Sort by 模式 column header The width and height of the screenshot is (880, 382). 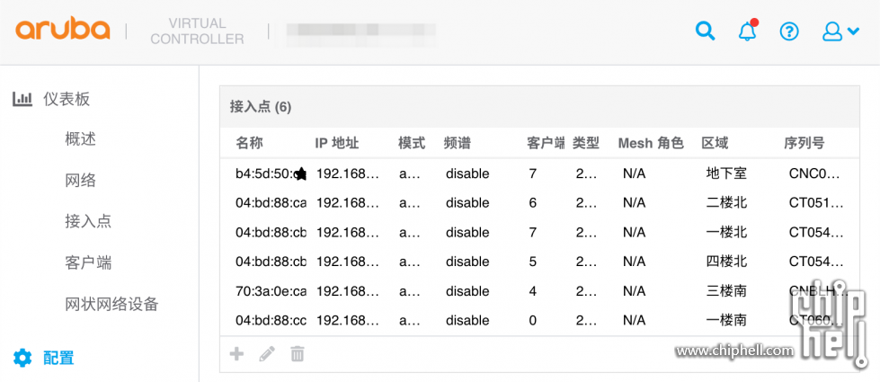point(412,143)
